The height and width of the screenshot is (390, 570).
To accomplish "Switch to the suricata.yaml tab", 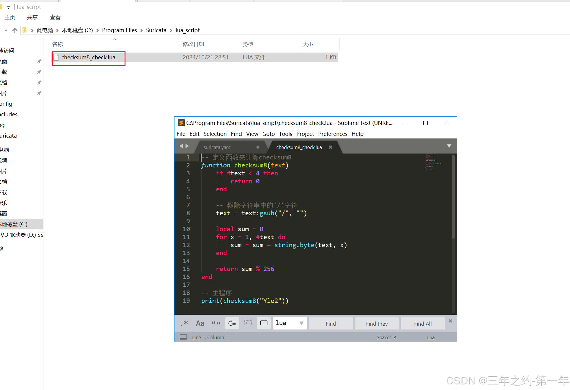I will [x=218, y=147].
